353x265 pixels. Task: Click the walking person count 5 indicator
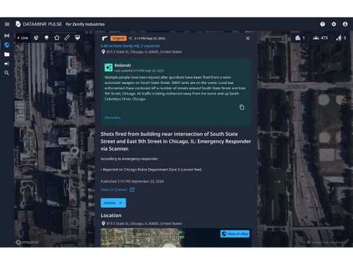pos(341,37)
